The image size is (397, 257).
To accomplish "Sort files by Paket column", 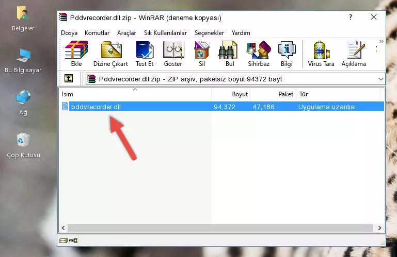I will click(x=273, y=94).
